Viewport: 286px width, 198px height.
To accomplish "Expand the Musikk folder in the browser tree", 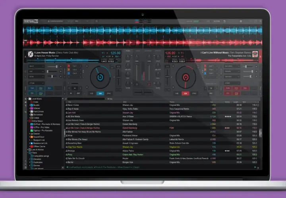I will coord(29,105).
